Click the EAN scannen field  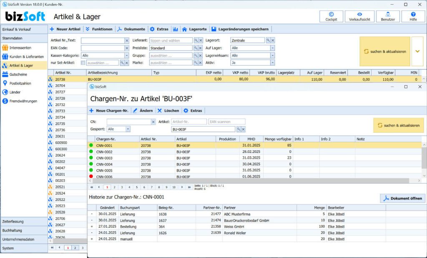coord(226,122)
